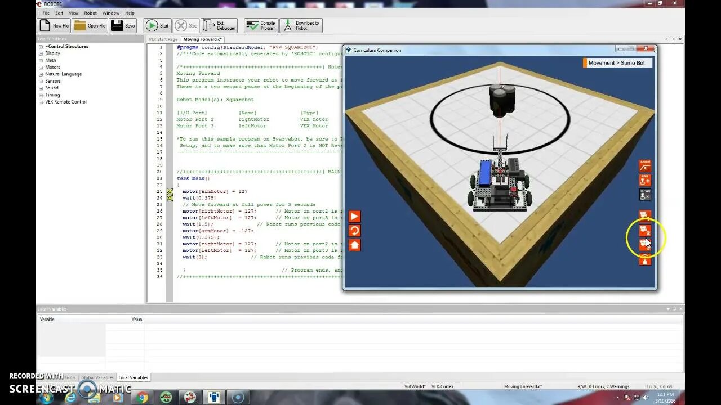Save the program with the Save button
Screen dimensions: 721x405
(123, 25)
